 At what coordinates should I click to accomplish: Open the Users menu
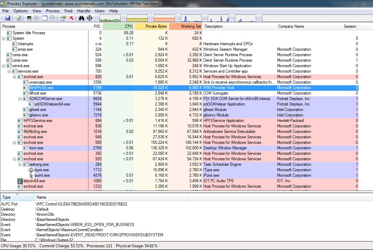[100, 11]
